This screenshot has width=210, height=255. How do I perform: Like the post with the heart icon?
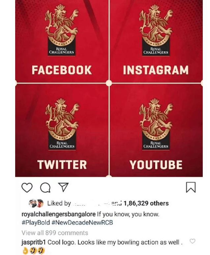27,187
